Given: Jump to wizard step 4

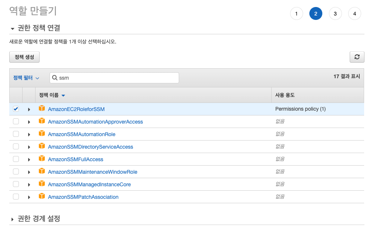Looking at the screenshot, I should 354,14.
